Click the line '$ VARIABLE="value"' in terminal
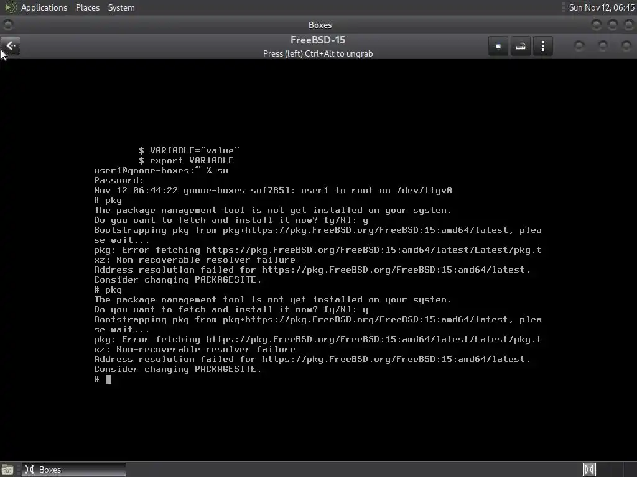This screenshot has height=477, width=637. tap(189, 150)
